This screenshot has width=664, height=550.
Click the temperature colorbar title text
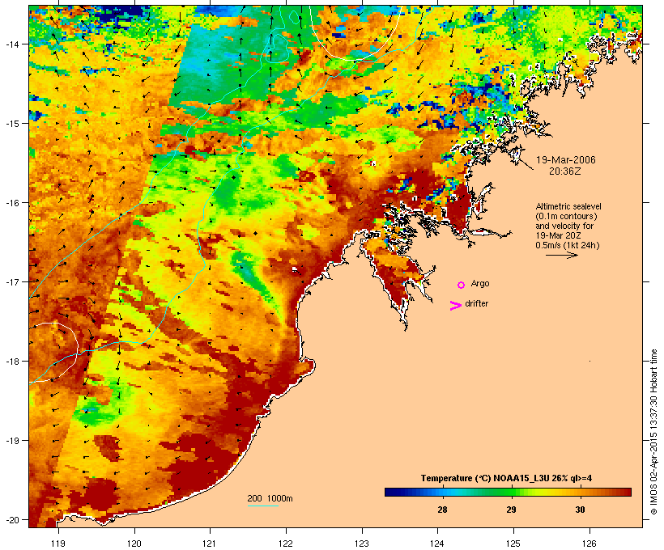pos(506,478)
